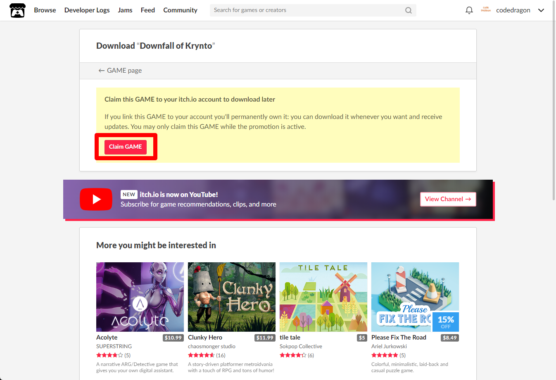
Task: Click the $10.99 price tag
Action: 173,338
